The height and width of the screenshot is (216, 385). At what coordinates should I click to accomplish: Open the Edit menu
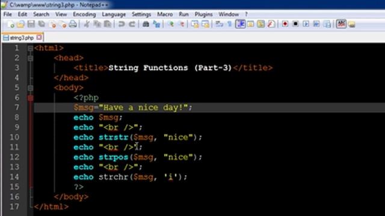pyautogui.click(x=22, y=14)
